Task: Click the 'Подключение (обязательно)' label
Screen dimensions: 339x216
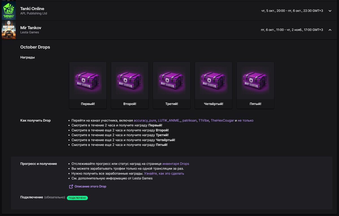Action: [43, 197]
